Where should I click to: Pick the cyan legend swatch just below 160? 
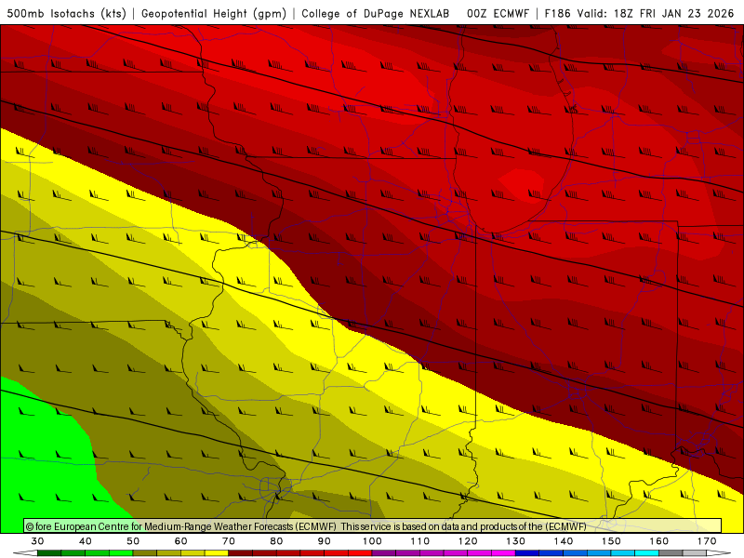point(646,553)
